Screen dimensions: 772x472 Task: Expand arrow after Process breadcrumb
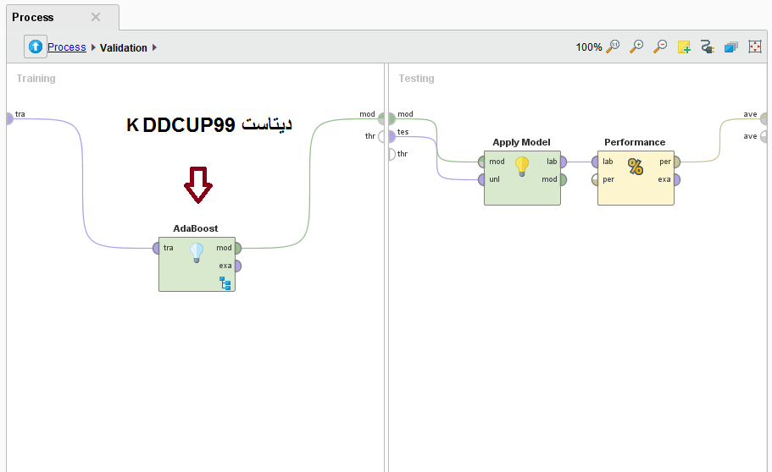tap(93, 48)
